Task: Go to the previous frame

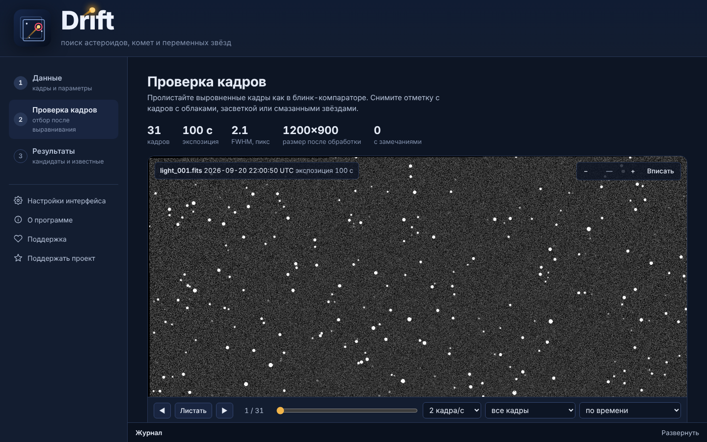Action: pos(162,411)
